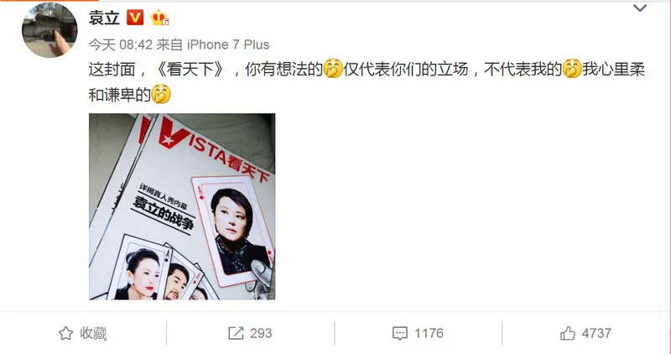The image size is (671, 354).
Task: Click the emoji after 不代表我的
Action: 572,69
